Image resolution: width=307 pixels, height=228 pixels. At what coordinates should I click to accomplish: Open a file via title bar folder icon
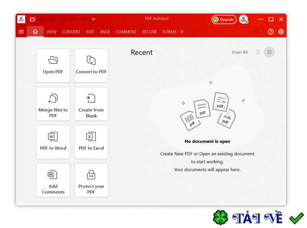[x=33, y=19]
